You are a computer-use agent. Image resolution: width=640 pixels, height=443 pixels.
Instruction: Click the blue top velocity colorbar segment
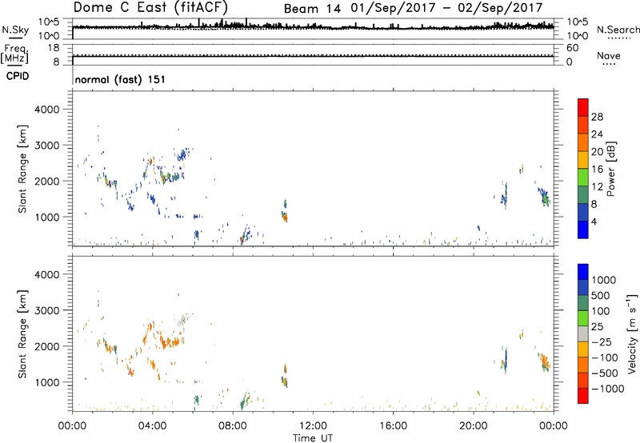(x=583, y=272)
